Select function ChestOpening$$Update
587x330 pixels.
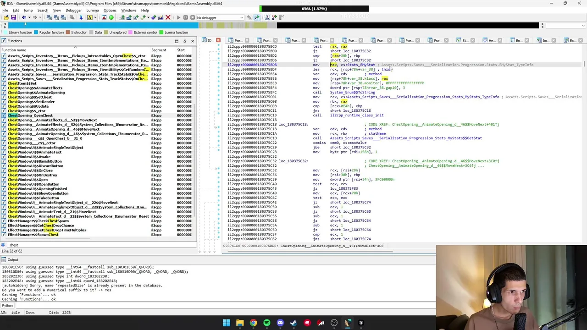[x=28, y=106]
